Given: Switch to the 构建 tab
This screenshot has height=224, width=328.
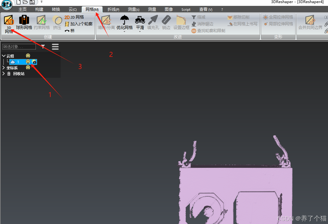Looking at the screenshot, I should pyautogui.click(x=39, y=9).
